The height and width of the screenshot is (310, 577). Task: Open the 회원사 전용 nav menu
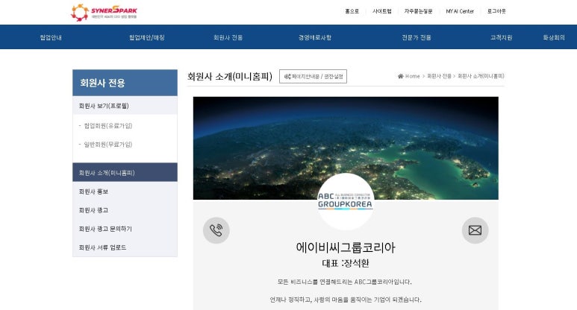tap(228, 37)
